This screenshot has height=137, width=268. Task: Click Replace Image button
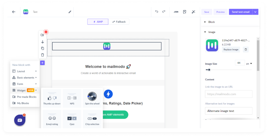(231, 49)
